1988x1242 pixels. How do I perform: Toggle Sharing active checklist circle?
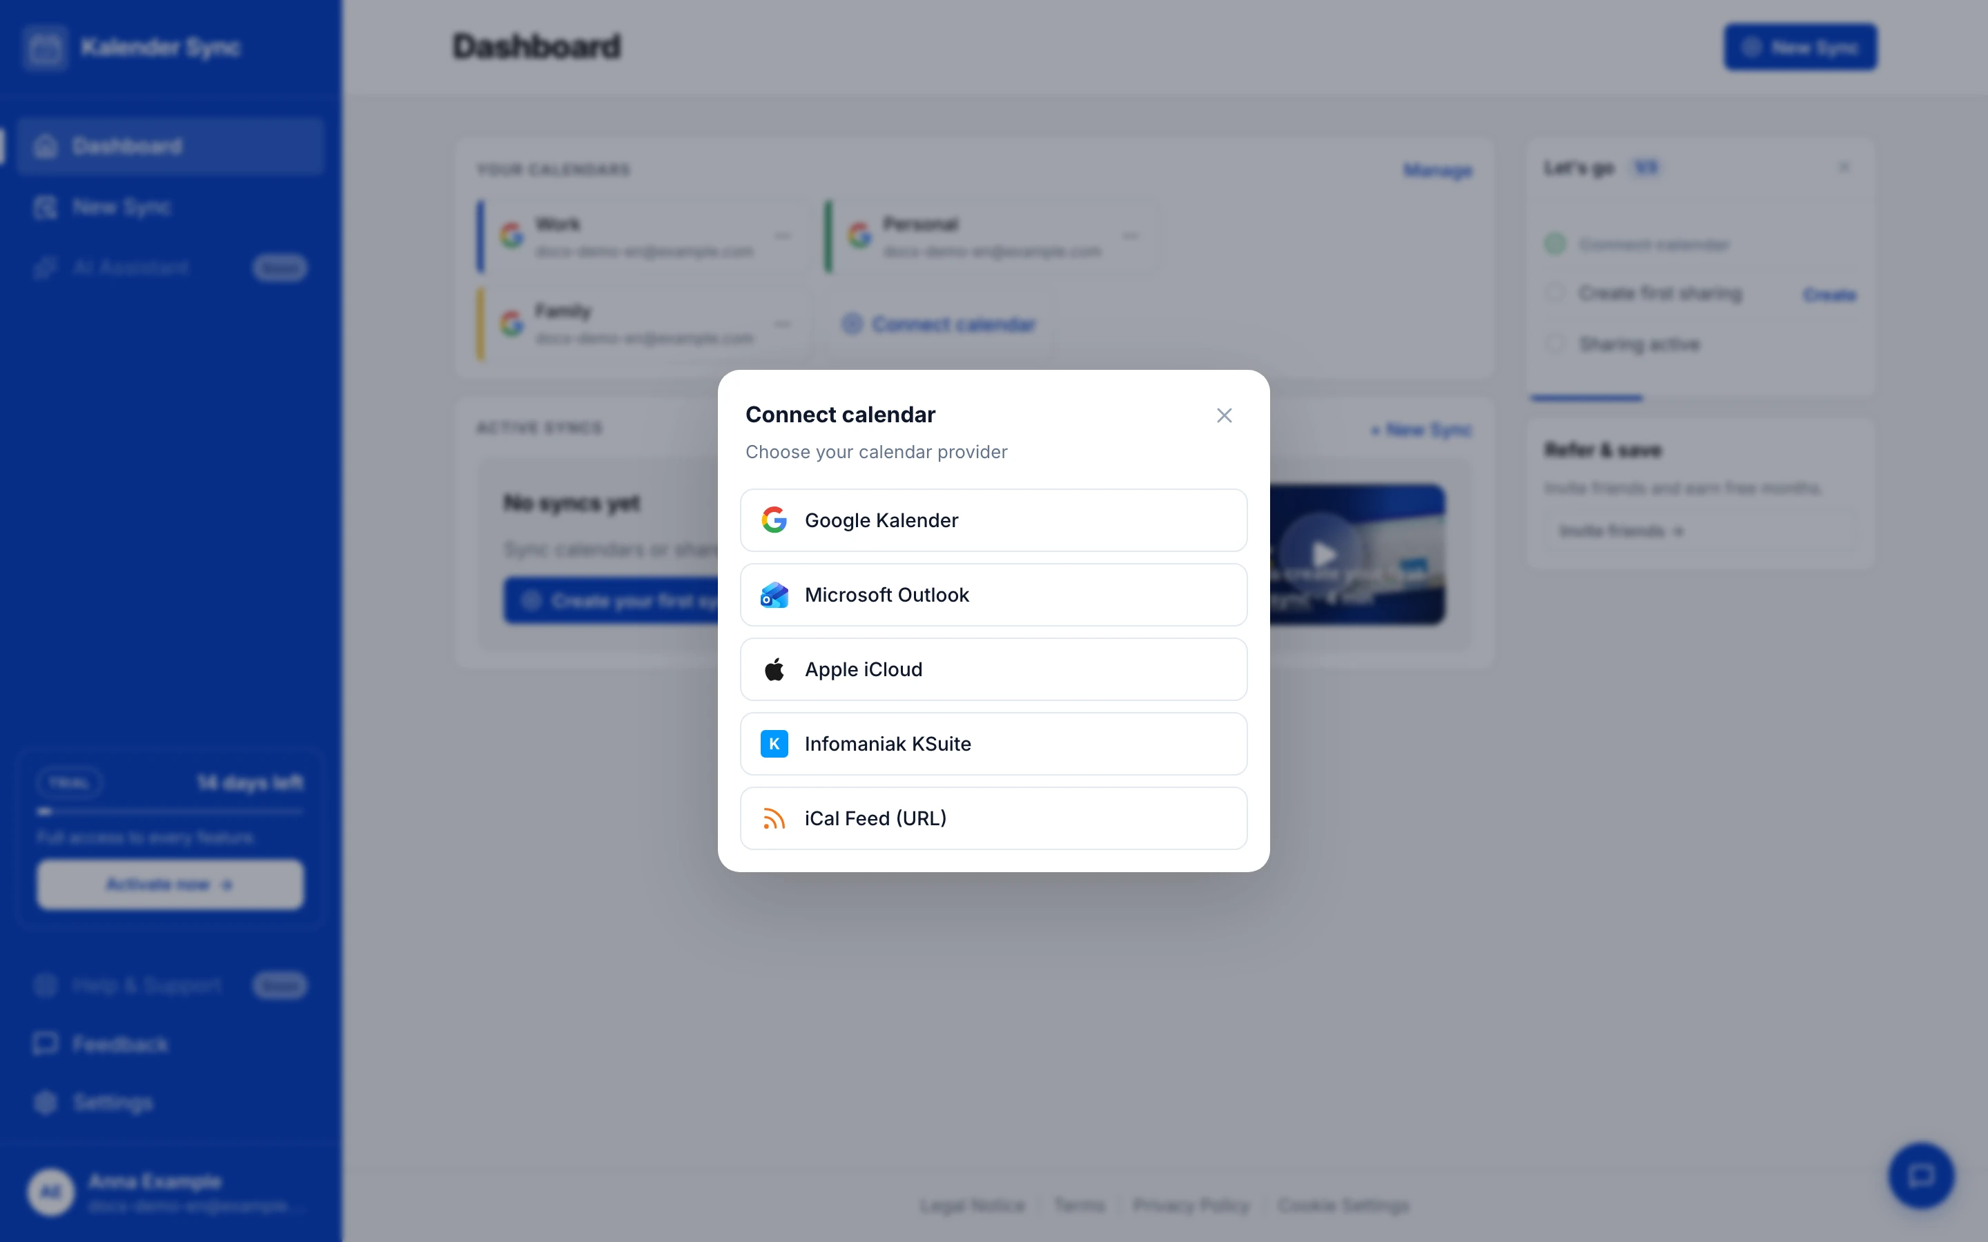tap(1555, 344)
